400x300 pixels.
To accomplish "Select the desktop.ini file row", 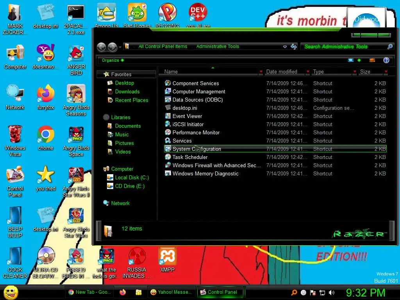I will (275, 108).
